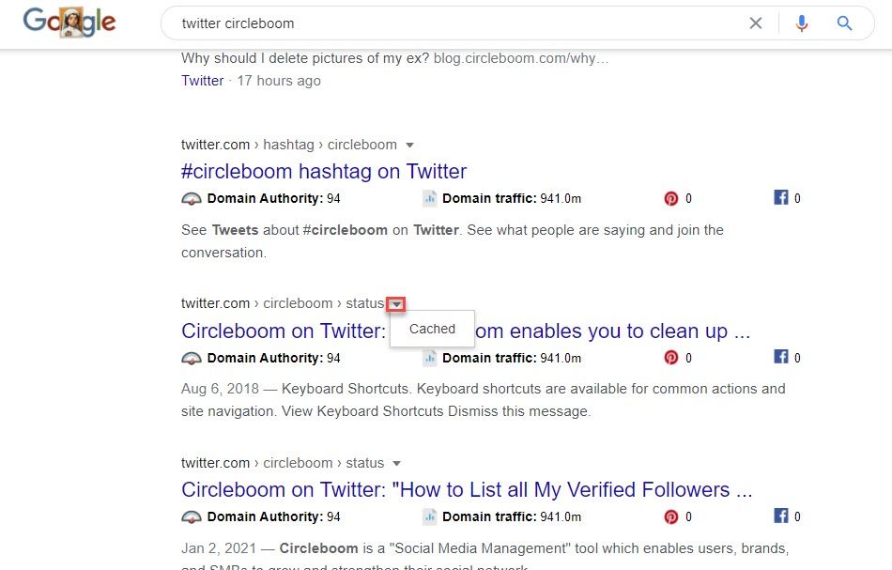Click Domain Authority gauge icon on hashtag result
Image resolution: width=892 pixels, height=570 pixels.
192,198
